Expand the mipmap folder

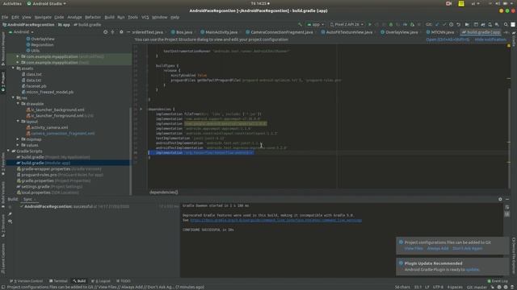point(18,139)
